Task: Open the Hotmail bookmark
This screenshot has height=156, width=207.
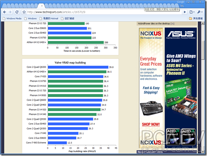Action: tap(49, 19)
